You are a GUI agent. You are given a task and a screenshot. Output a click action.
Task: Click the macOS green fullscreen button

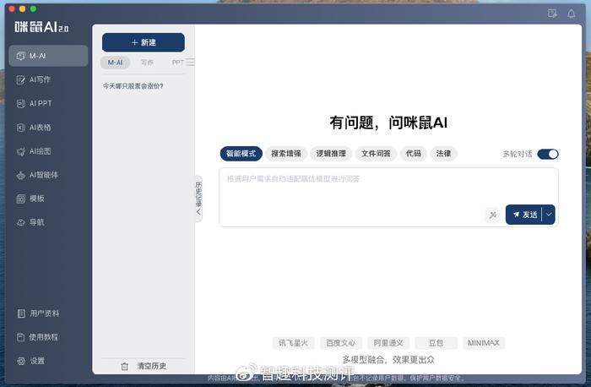click(x=33, y=8)
